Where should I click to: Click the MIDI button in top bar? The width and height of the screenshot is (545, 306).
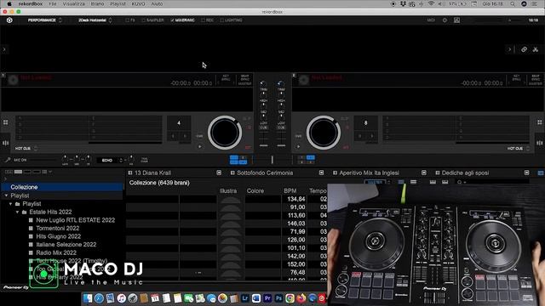click(431, 20)
